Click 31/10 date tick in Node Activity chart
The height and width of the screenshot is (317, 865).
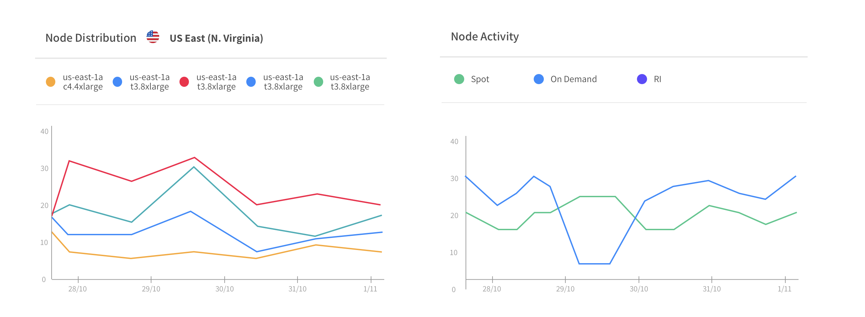[x=711, y=289]
